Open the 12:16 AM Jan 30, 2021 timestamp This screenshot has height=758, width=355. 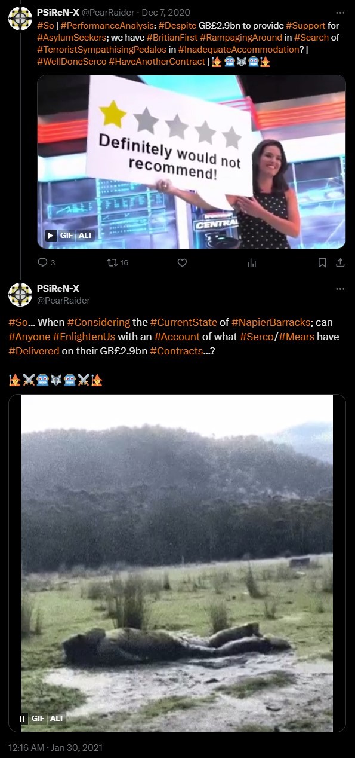pyautogui.click(x=55, y=747)
